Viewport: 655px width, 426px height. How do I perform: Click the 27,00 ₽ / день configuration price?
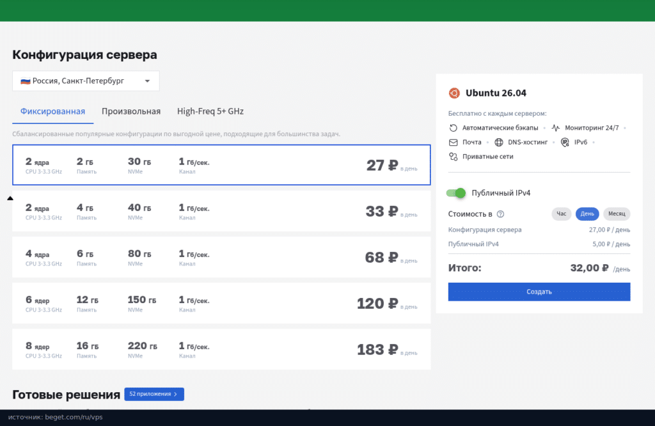610,230
